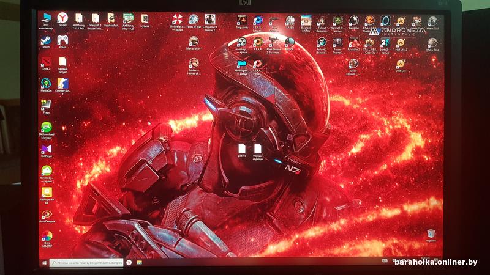Launch the Fallout 2 shortcut

[322, 44]
